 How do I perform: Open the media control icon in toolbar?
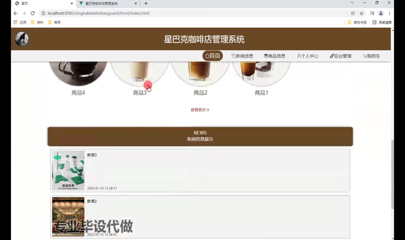pyautogui.click(x=372, y=13)
